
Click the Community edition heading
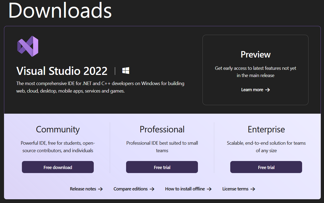(58, 129)
